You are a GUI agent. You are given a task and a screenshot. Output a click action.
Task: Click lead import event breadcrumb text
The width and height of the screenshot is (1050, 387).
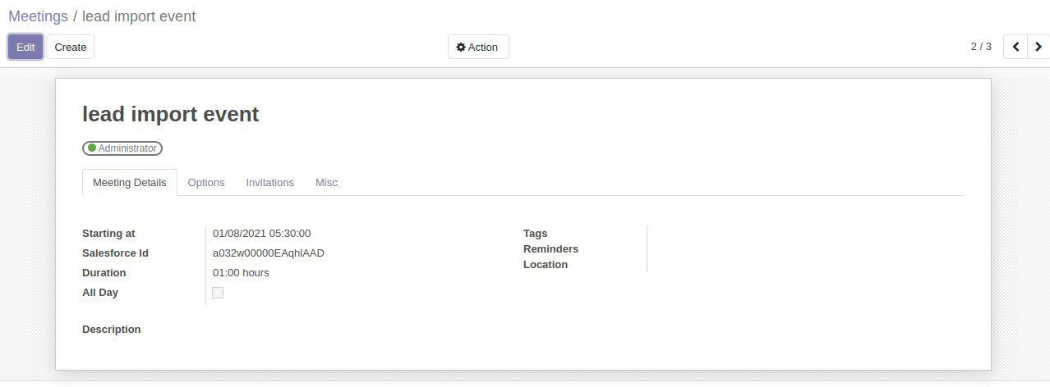[x=139, y=16]
